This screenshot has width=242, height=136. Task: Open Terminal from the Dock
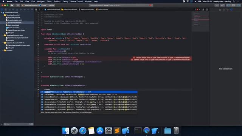tap(138, 131)
